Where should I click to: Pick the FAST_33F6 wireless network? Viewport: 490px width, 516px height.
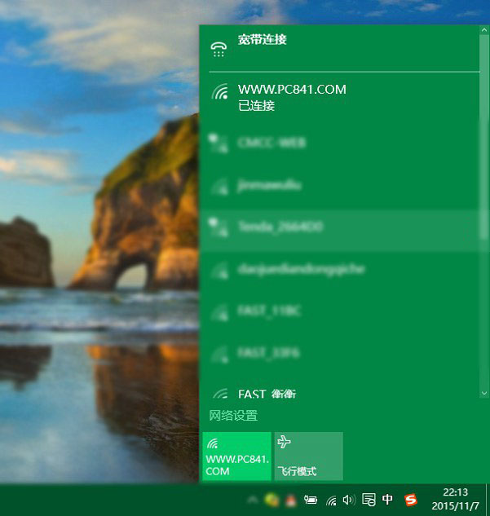tap(339, 353)
